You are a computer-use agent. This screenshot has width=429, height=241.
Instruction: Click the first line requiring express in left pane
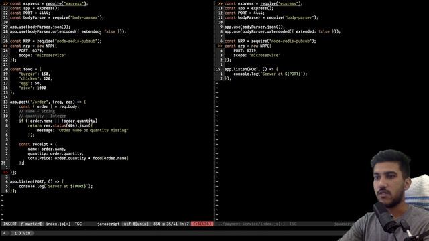tap(49, 4)
